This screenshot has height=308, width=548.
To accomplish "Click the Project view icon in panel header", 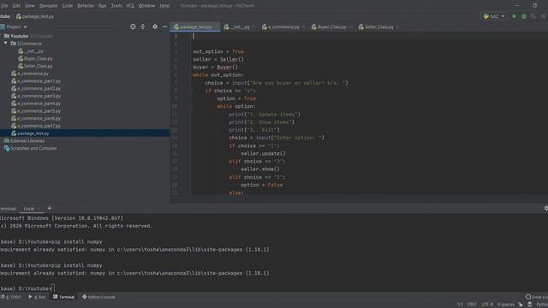I will point(3,27).
